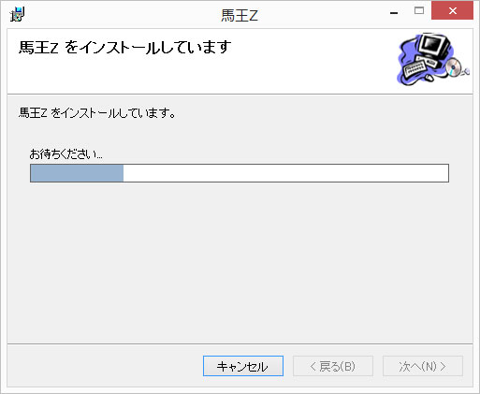
Task: Click the status text ending with しています。
Action: point(97,113)
